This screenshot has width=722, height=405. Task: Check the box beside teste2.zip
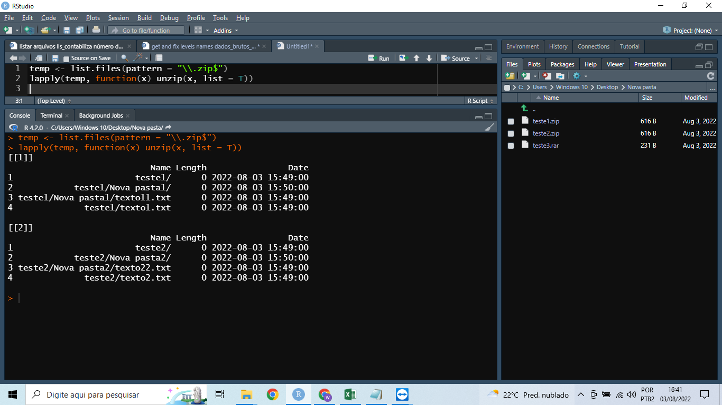(511, 133)
